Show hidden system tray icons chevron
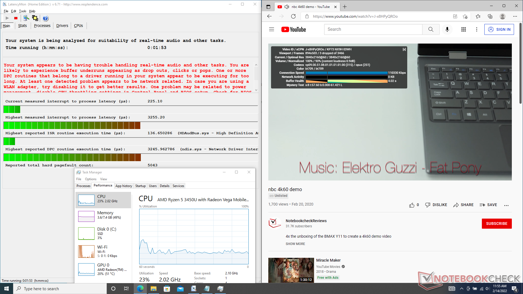The height and width of the screenshot is (294, 523). (461, 289)
